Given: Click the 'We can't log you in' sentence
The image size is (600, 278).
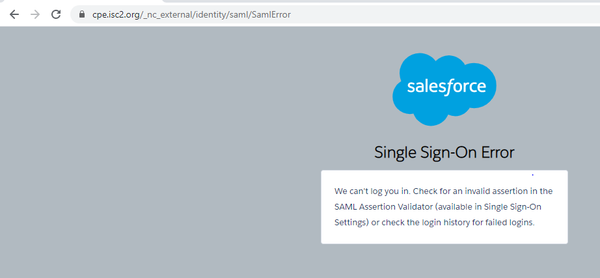Looking at the screenshot, I should pos(370,191).
